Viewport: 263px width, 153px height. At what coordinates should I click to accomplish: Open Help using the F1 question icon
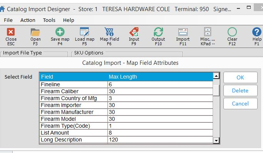256,32
